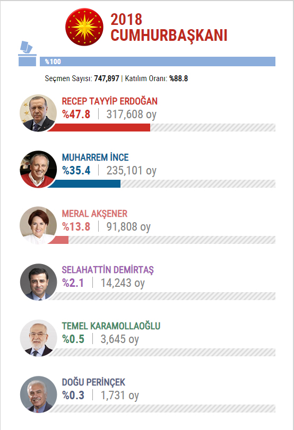Click the presidential seal emblem icon
This screenshot has width=294, height=430.
coord(84,27)
